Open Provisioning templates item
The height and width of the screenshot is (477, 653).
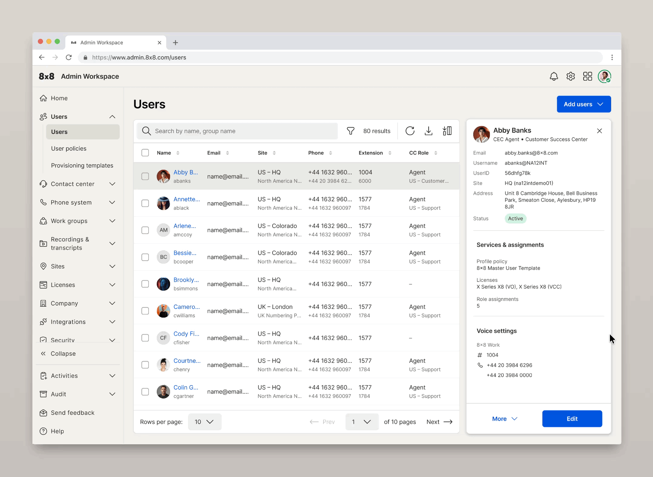click(x=82, y=166)
